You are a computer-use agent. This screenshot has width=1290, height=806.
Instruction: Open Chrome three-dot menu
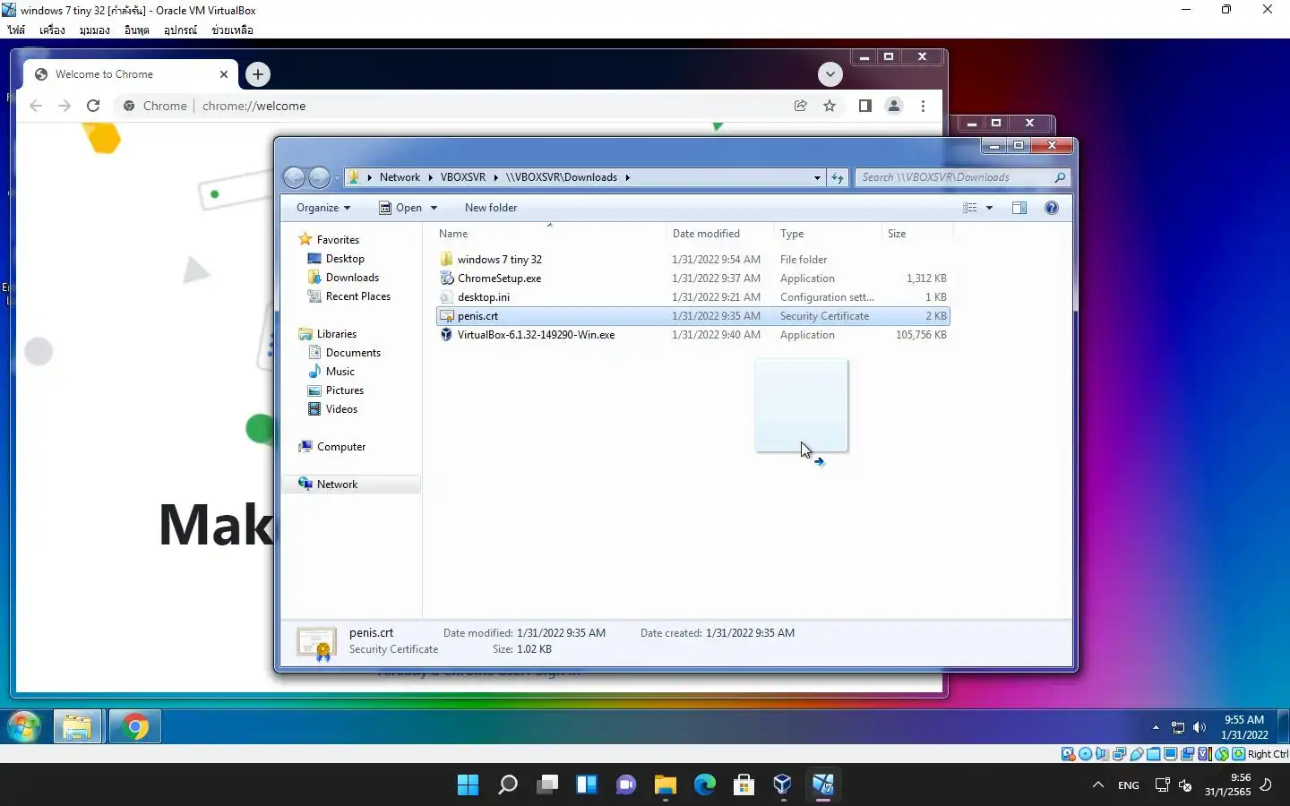pyautogui.click(x=923, y=106)
